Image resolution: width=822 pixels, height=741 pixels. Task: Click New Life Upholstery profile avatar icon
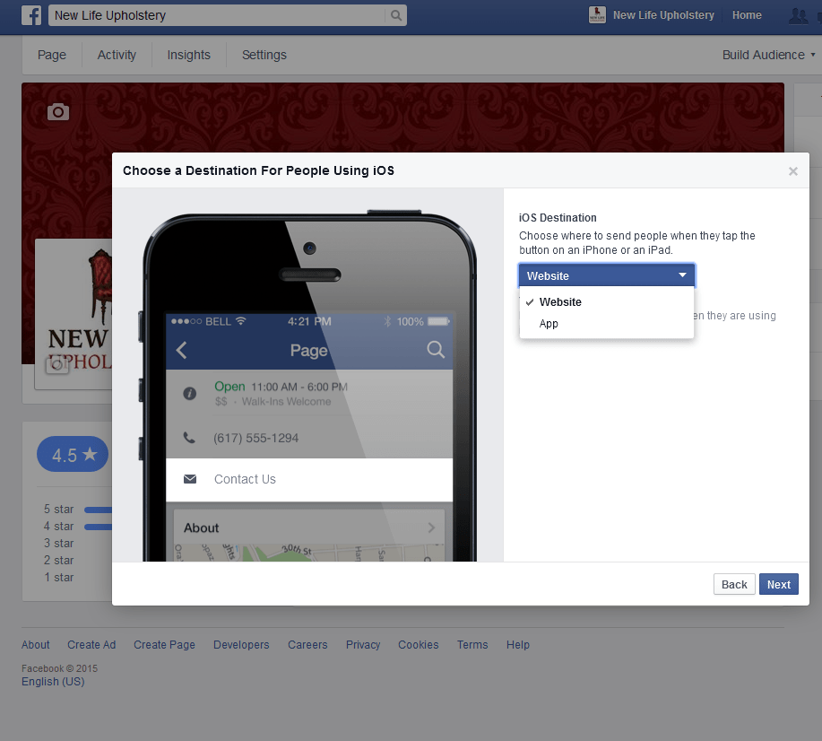point(597,15)
